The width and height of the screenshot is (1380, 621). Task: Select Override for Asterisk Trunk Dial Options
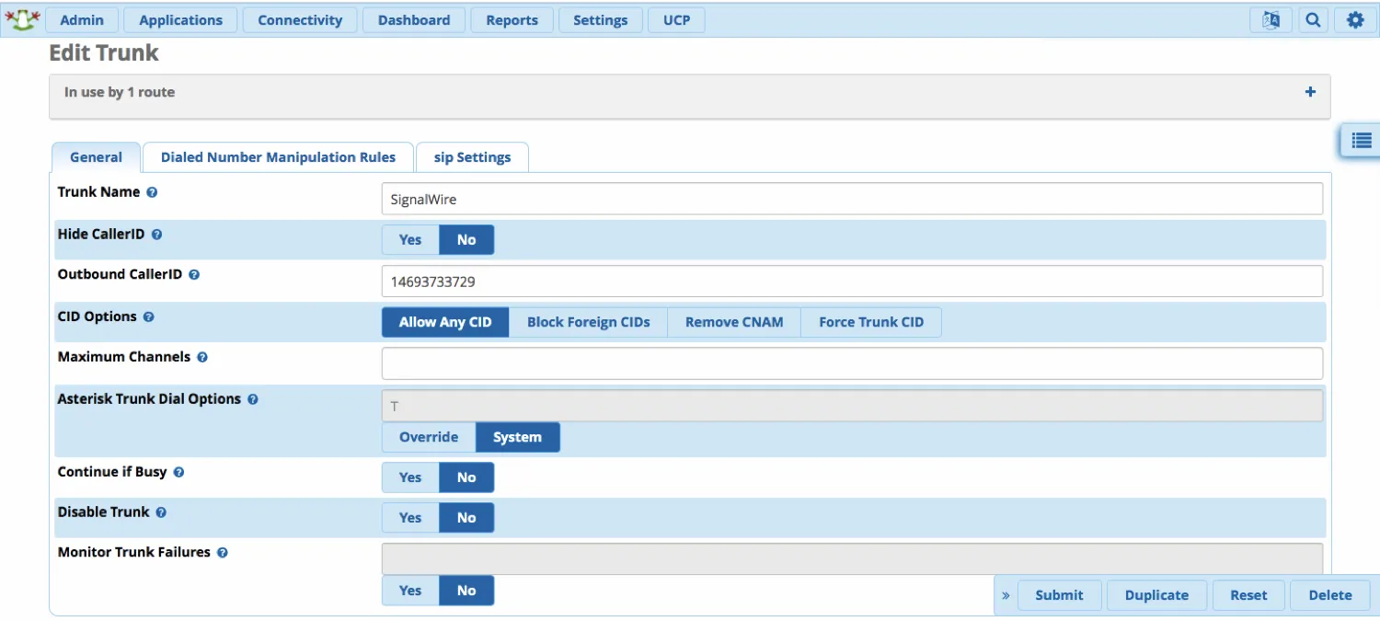429,437
